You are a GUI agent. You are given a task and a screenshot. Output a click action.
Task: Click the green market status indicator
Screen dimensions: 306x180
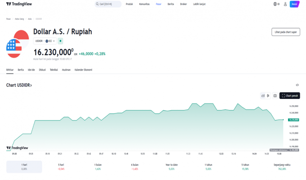tap(61, 41)
